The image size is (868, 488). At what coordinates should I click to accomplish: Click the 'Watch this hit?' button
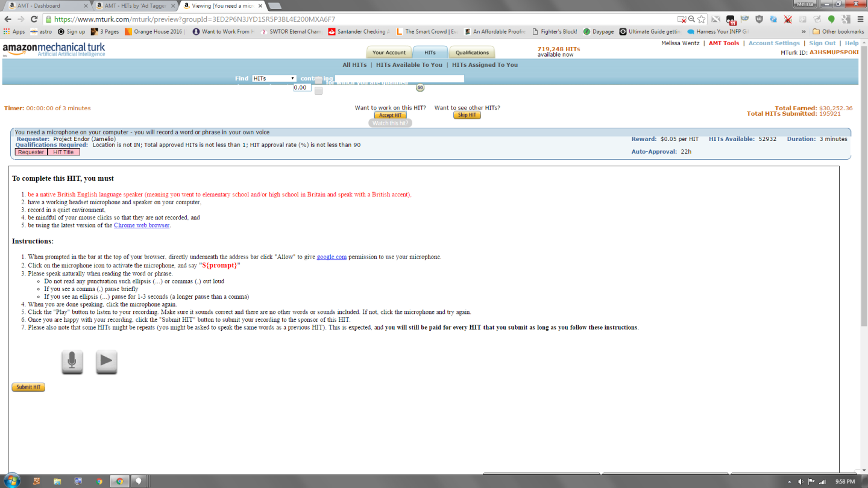click(390, 123)
